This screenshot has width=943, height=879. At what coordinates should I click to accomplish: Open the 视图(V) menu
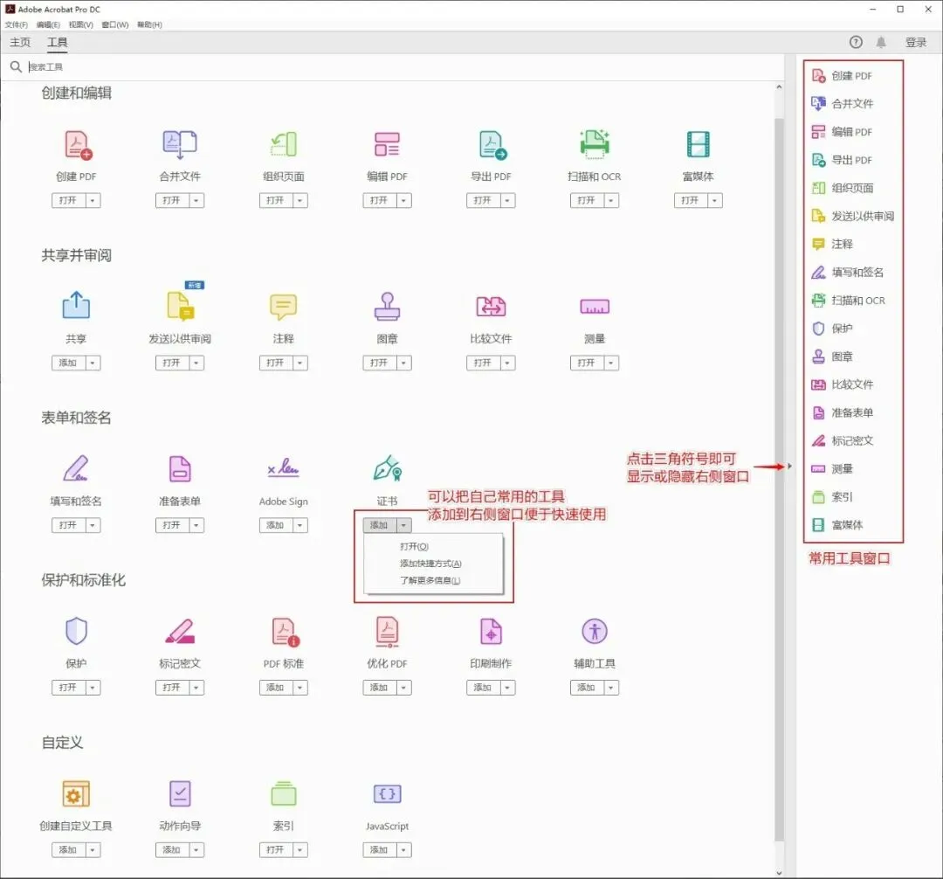(80, 24)
